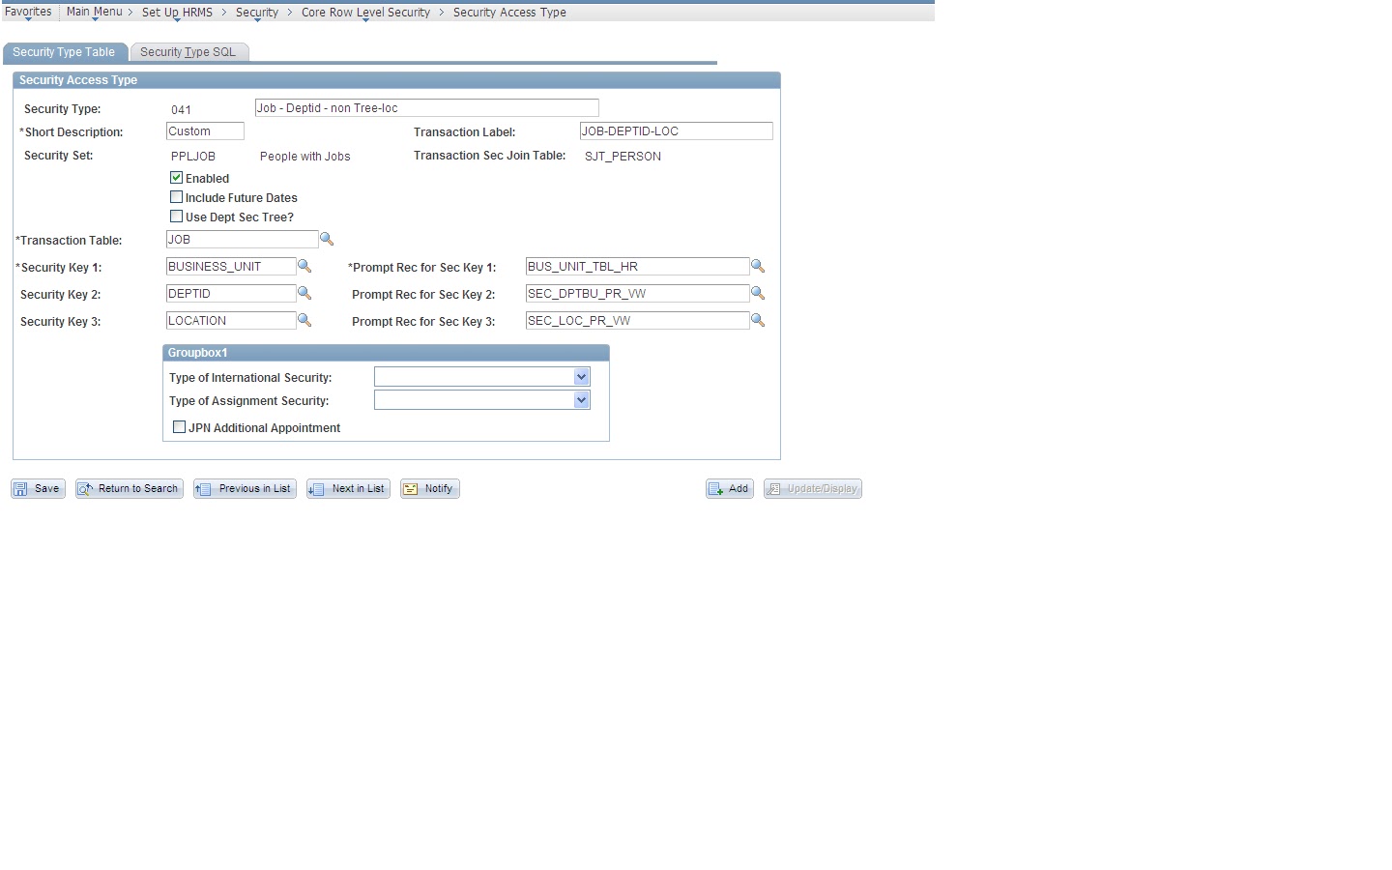Open Type of International Security dropdown
This screenshot has width=1392, height=870.
coord(581,376)
